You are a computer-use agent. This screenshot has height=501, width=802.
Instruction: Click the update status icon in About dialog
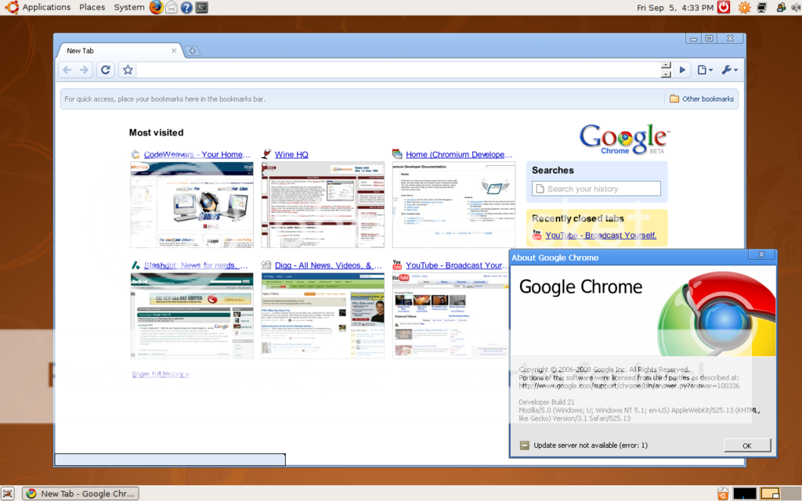(524, 445)
